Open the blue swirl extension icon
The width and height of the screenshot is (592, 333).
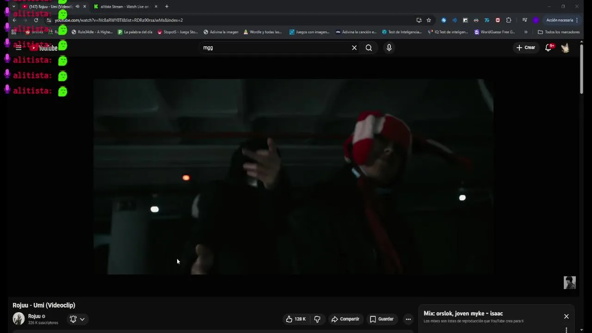coord(444,20)
